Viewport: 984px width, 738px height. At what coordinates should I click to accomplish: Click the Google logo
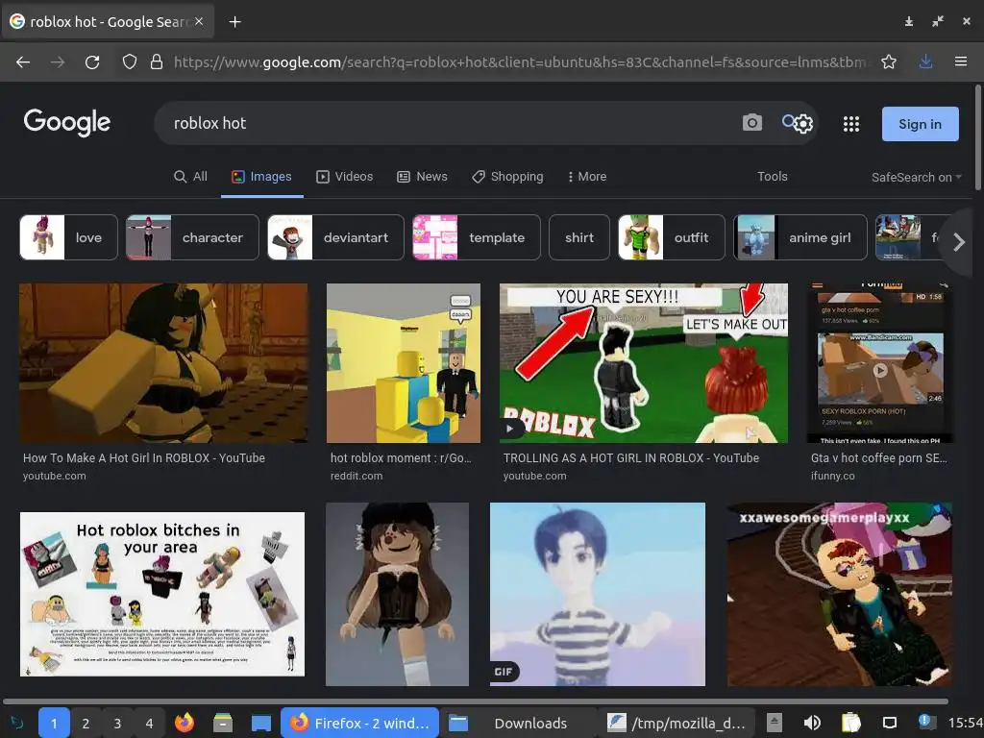(x=67, y=122)
